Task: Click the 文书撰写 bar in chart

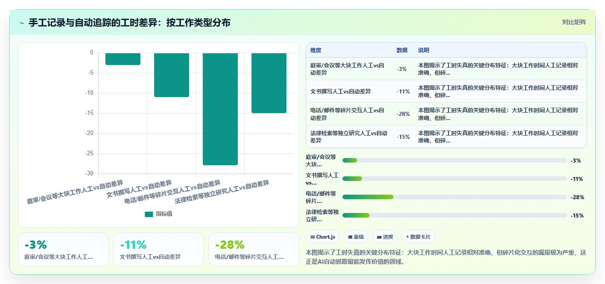Action: (x=171, y=75)
